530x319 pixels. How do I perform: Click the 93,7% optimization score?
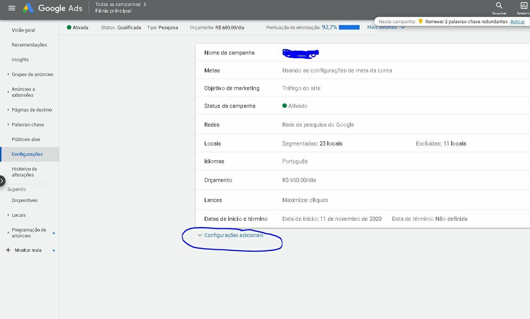[329, 27]
